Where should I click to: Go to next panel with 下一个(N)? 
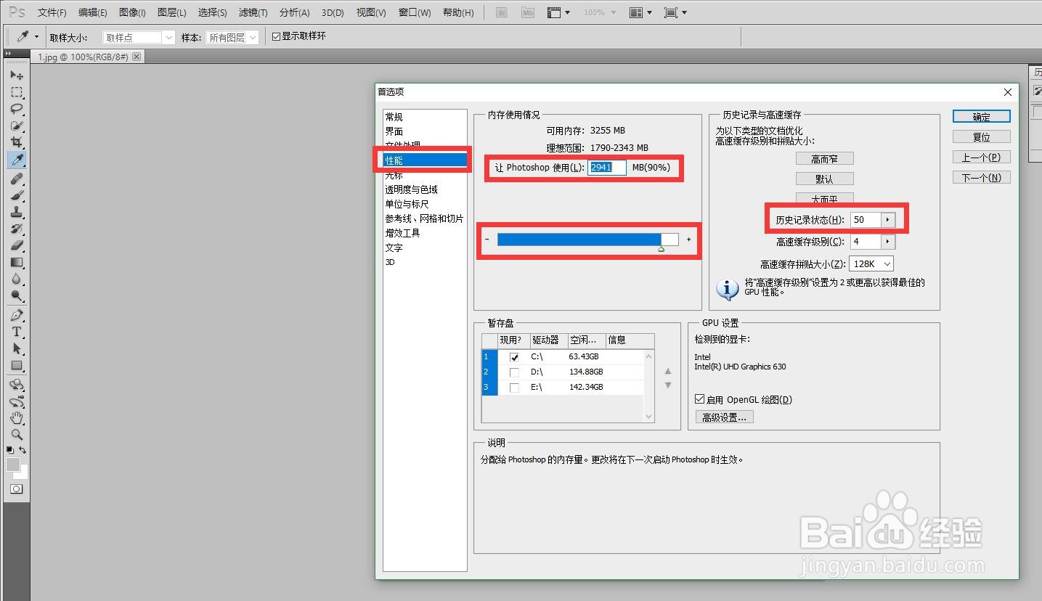(x=982, y=177)
